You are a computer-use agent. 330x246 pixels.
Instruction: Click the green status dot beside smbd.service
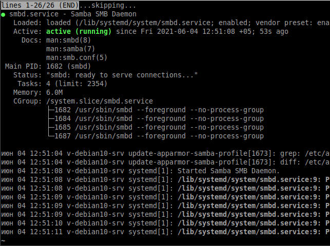click(x=3, y=15)
